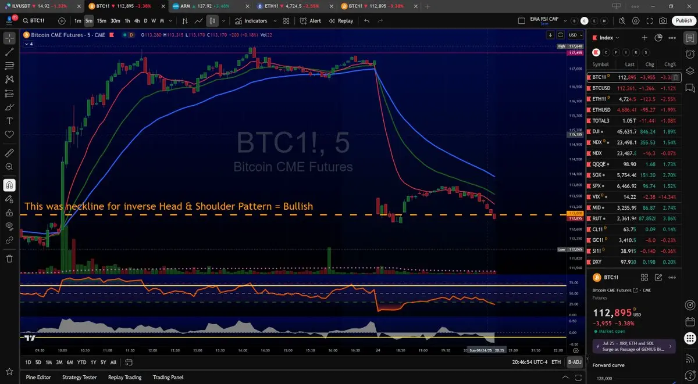698x384 pixels.
Task: Open the Index watchlist dropdown
Action: click(610, 38)
